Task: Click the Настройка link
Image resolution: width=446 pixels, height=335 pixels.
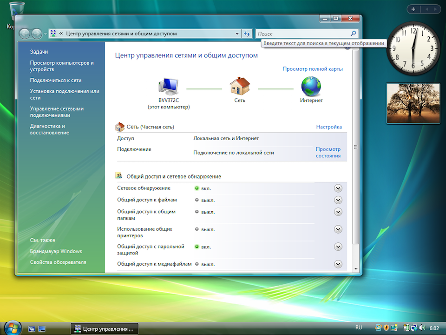Action: coord(329,127)
